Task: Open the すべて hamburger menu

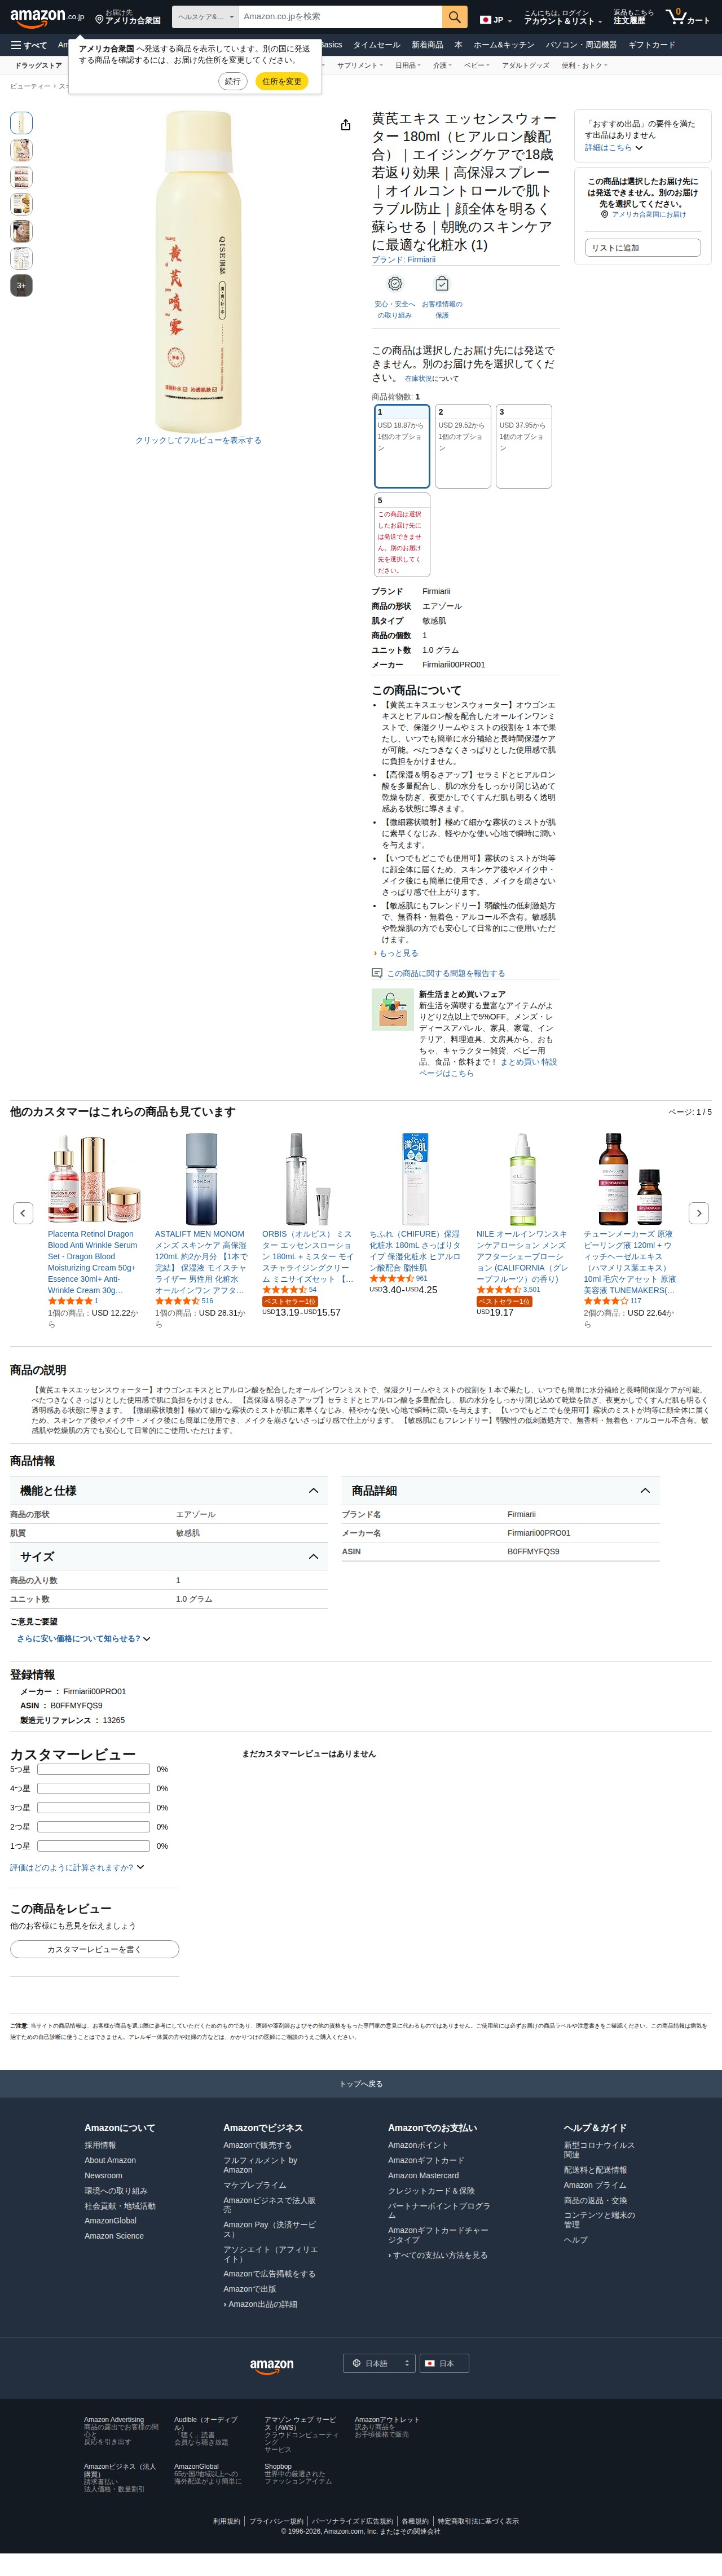Action: tap(29, 45)
